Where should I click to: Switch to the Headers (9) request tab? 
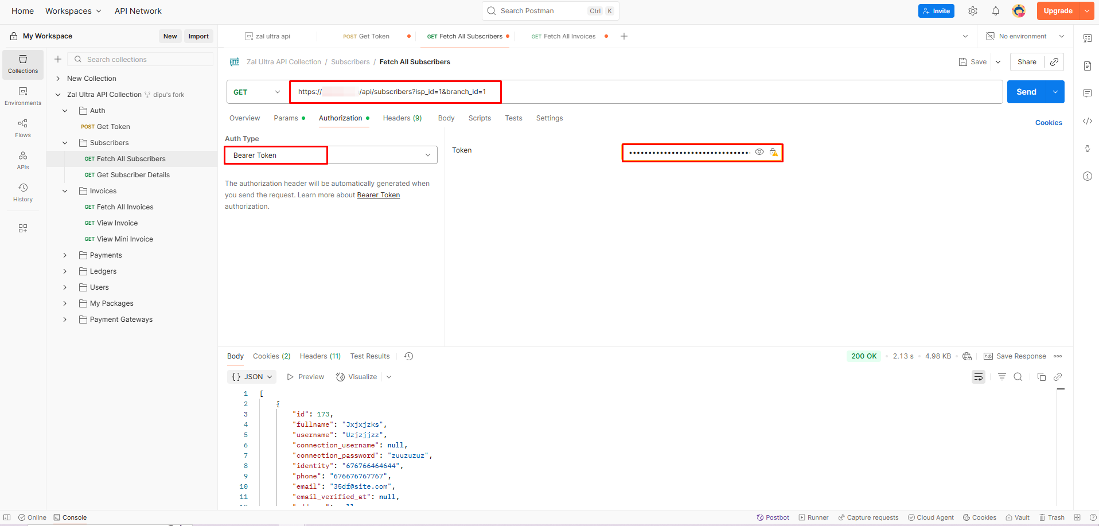402,118
